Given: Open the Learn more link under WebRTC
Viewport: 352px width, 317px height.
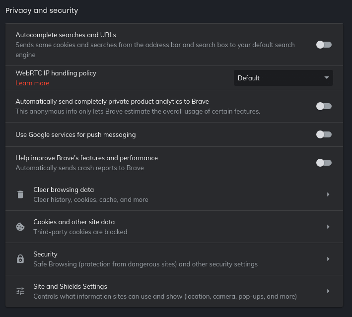Looking at the screenshot, I should tap(32, 83).
